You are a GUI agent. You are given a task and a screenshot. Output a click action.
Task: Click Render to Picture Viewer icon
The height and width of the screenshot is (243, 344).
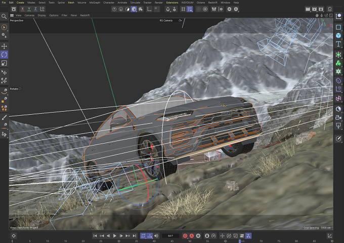314,9
